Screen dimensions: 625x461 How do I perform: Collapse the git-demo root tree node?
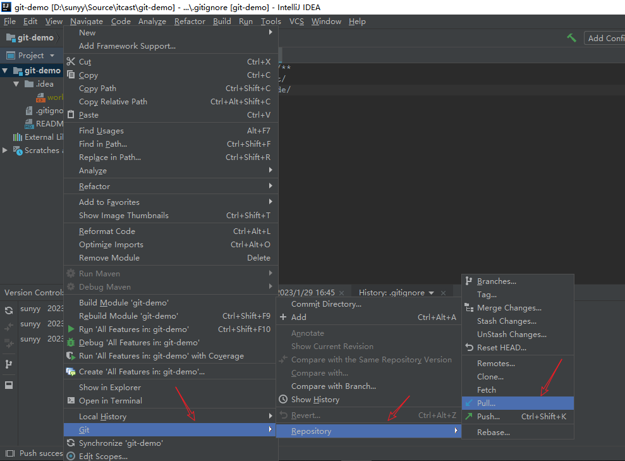tap(6, 71)
